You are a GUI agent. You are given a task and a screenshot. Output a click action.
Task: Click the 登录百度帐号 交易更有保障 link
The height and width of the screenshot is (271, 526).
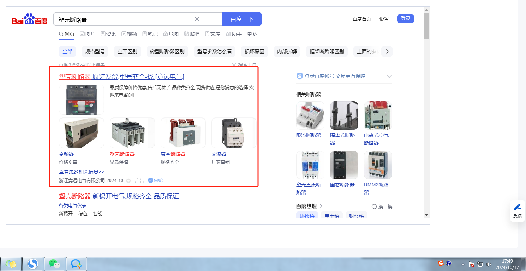pyautogui.click(x=335, y=76)
